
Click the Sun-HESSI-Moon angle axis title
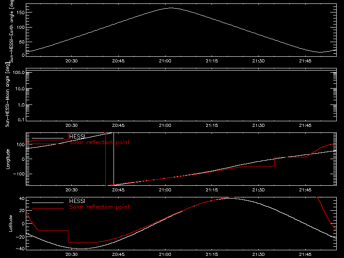click(7, 95)
